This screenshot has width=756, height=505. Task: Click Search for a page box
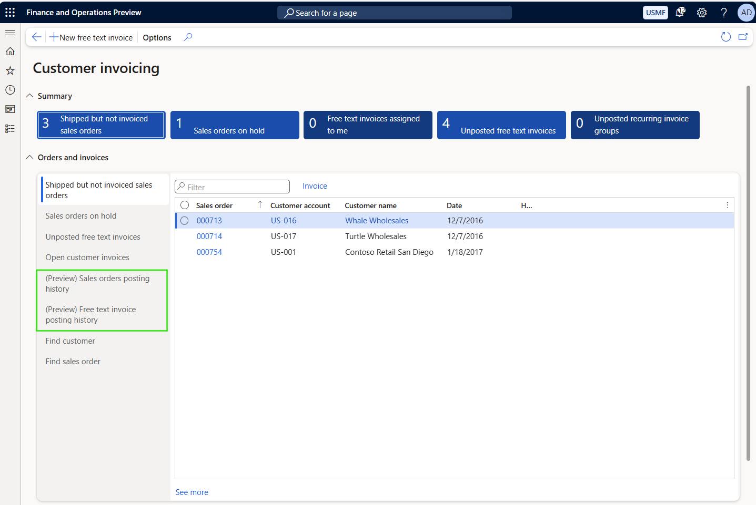(x=395, y=13)
